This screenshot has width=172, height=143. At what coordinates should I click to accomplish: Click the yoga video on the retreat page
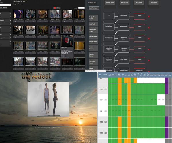coord(48,99)
